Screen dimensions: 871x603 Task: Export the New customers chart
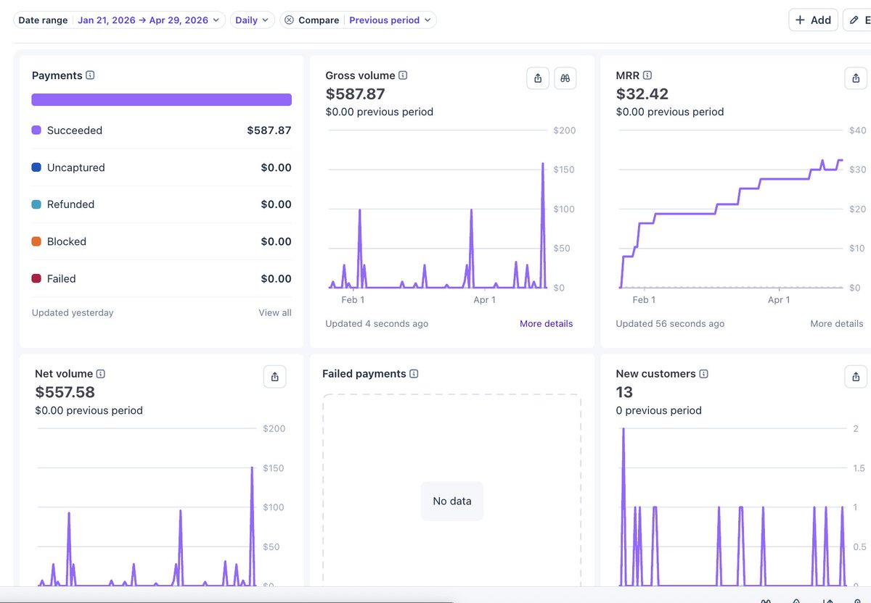[x=856, y=377]
